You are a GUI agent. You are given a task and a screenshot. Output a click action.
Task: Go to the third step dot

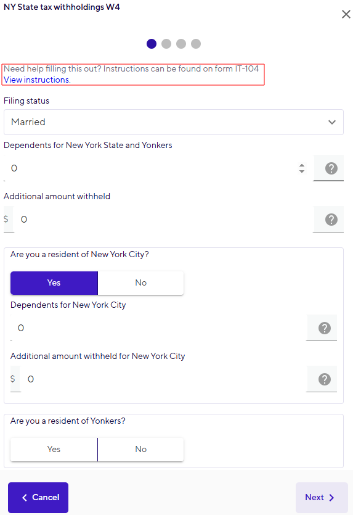pos(181,44)
